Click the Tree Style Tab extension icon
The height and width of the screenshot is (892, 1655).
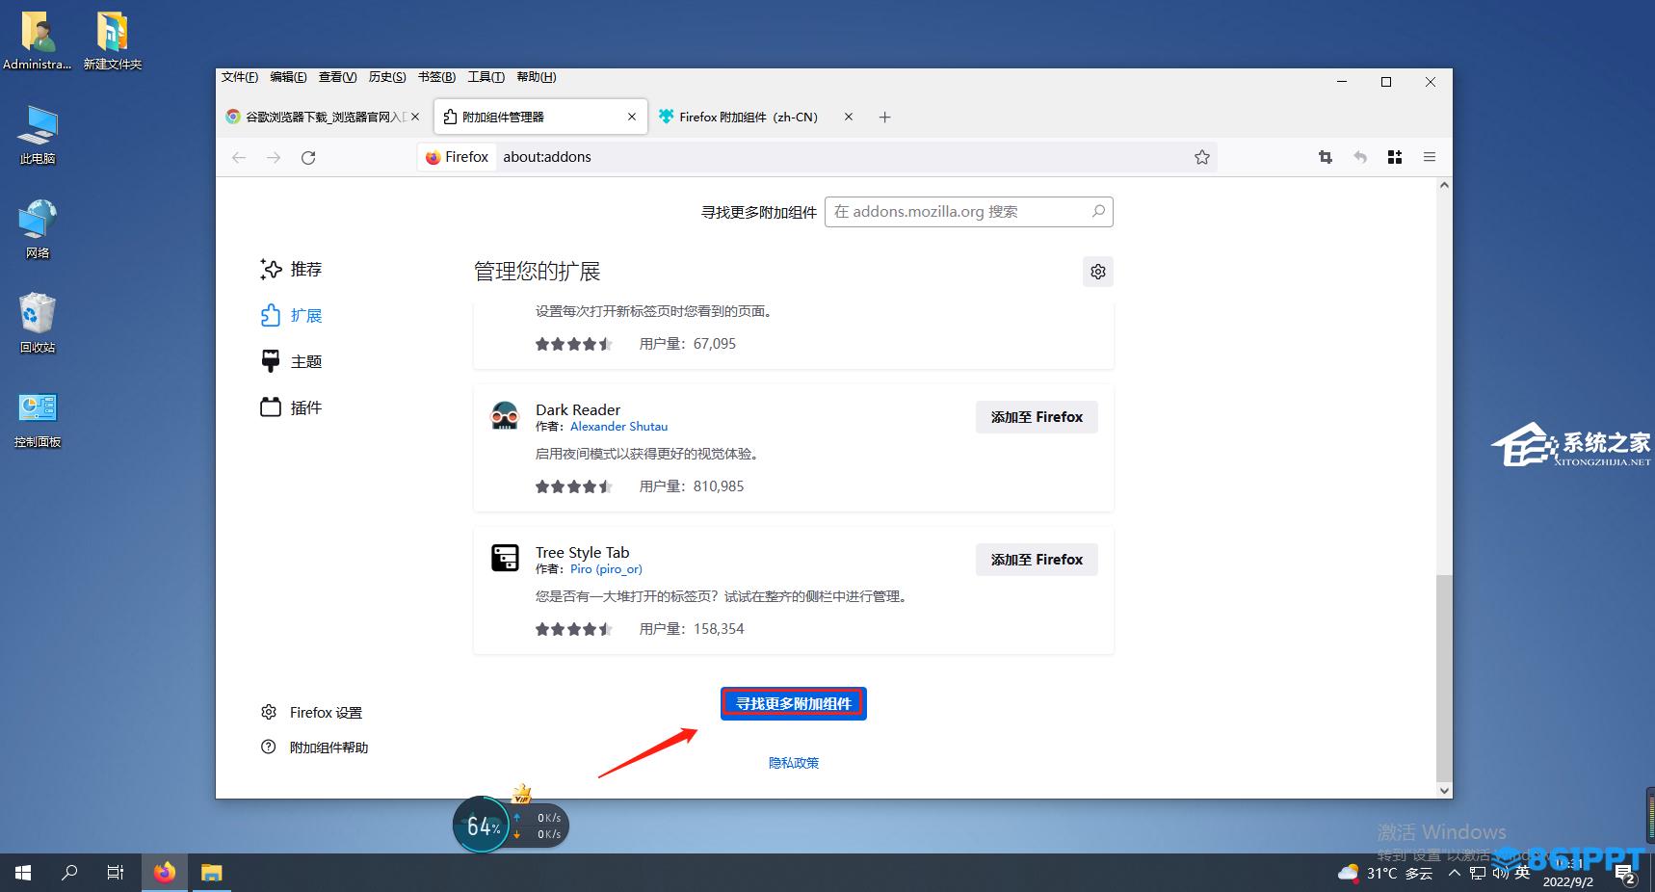coord(505,559)
